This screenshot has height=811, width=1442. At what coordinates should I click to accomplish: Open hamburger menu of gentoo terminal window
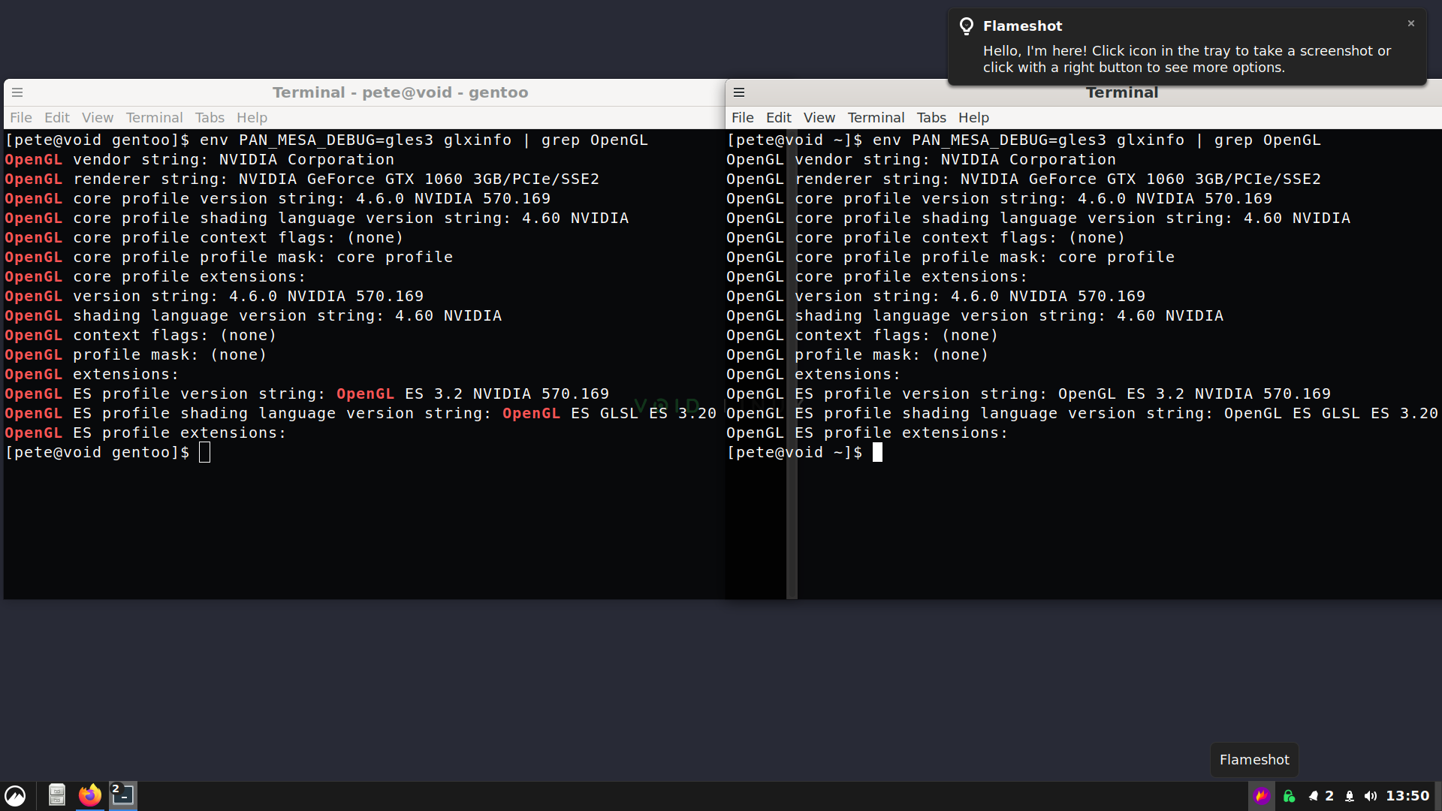pos(17,92)
